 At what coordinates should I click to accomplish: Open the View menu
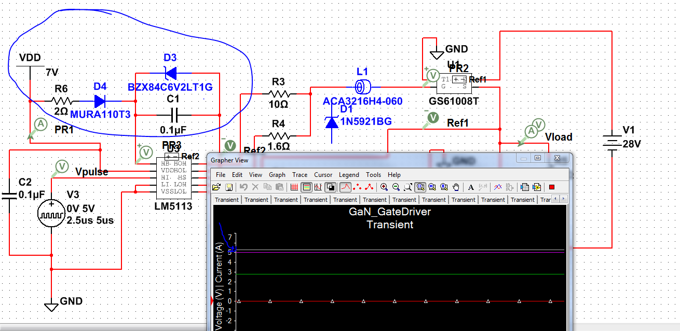(255, 175)
